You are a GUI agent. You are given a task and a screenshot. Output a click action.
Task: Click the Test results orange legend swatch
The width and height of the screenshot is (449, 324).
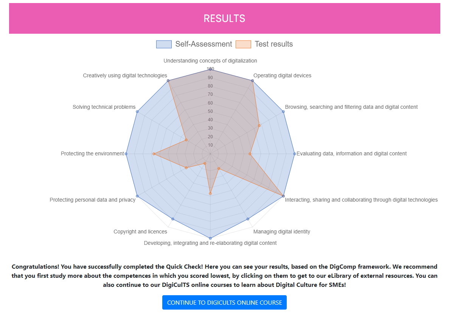point(243,44)
